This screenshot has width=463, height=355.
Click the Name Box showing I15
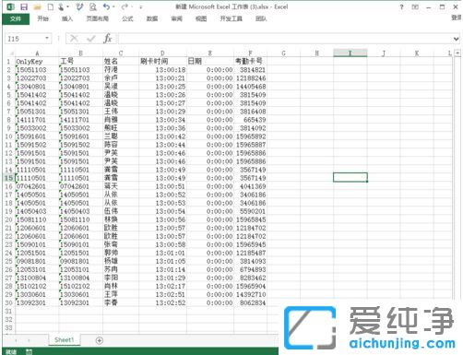25,39
